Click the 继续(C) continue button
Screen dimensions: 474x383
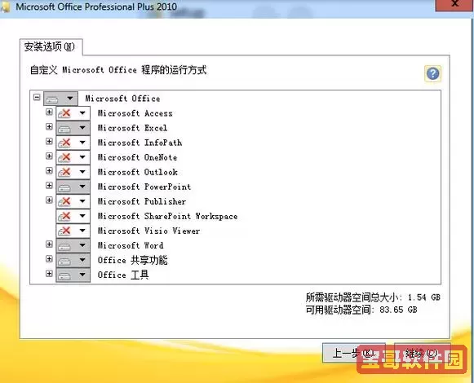click(x=422, y=353)
